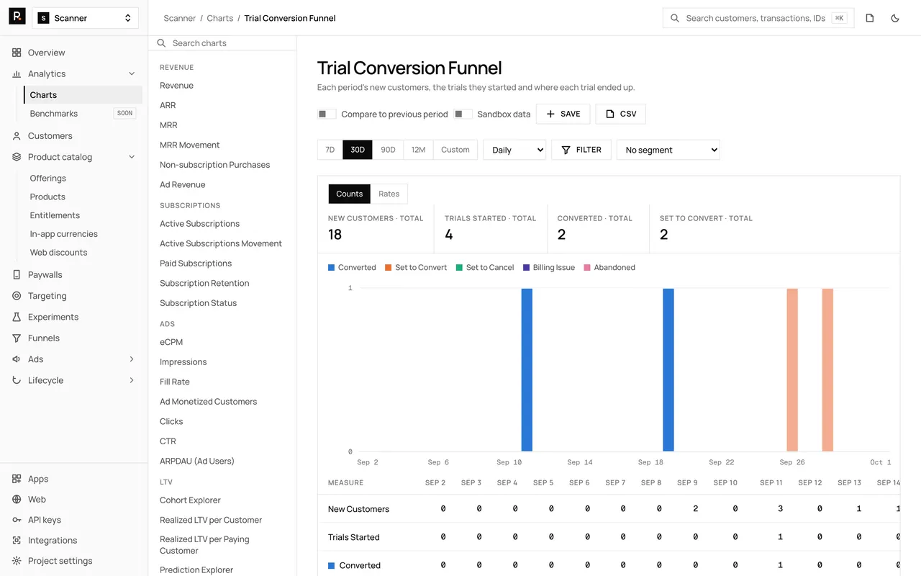Select the 7D time range
This screenshot has width=921, height=576.
(330, 150)
